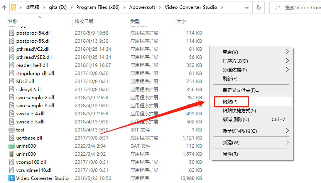Image resolution: width=321 pixels, height=183 pixels.
Task: Expand chevron after qita (D:) in path
Action: [x=71, y=8]
